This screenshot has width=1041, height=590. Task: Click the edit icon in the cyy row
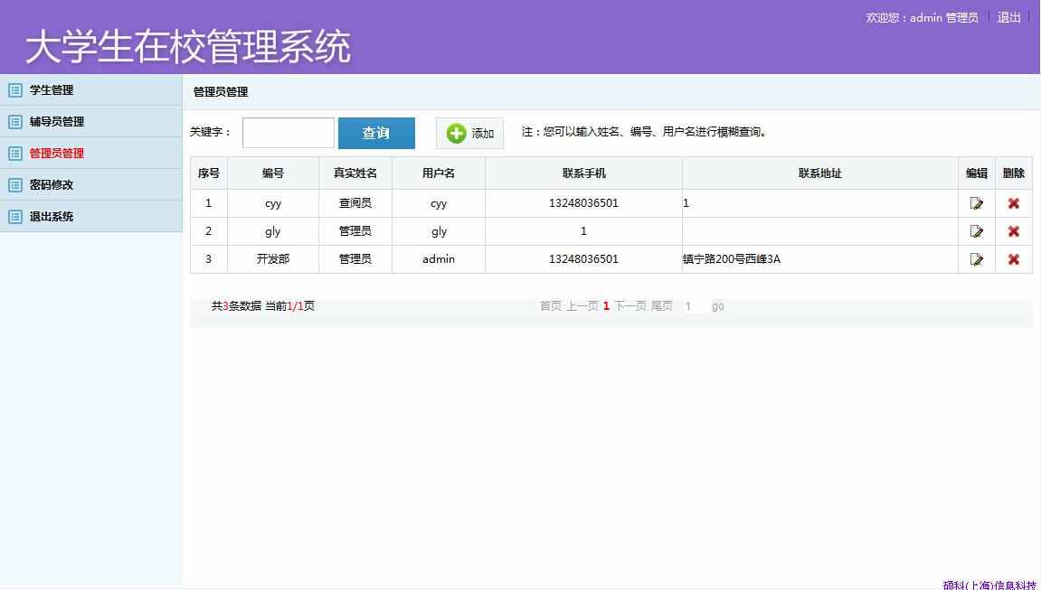[x=976, y=203]
